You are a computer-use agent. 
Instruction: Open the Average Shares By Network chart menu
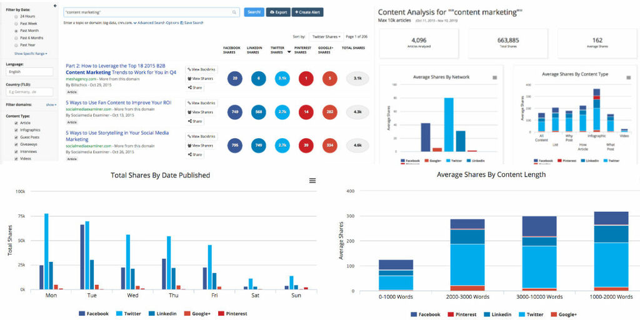(494, 77)
